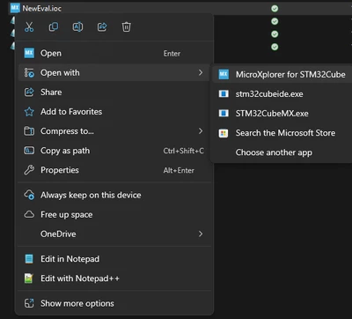Click the Rename icon in context menu

pos(77,27)
